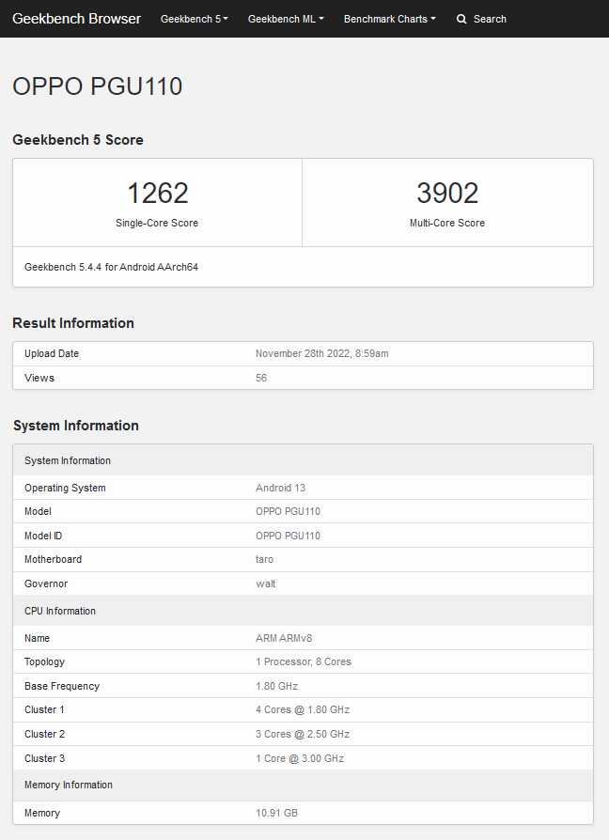This screenshot has height=840, width=609.
Task: Click the Cluster 3 value 3.00 GHz
Action: [300, 758]
